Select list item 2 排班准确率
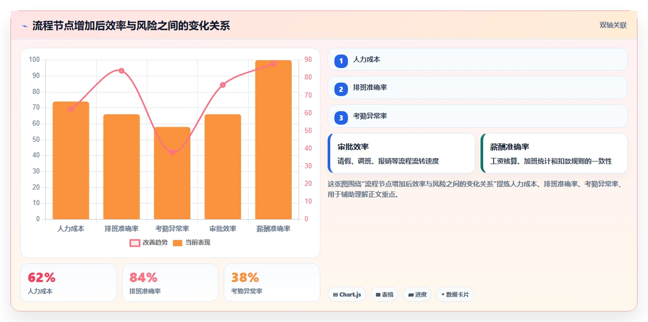Screen dimensions: 648x322 (477, 87)
